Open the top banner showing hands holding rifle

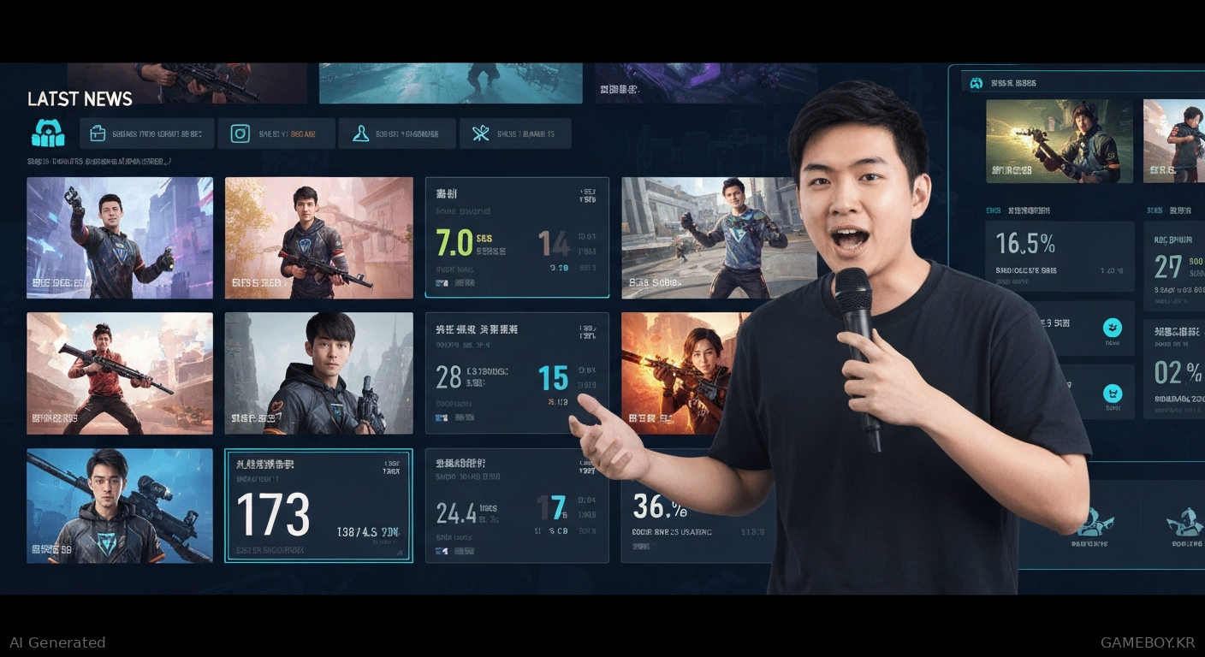tap(187, 83)
